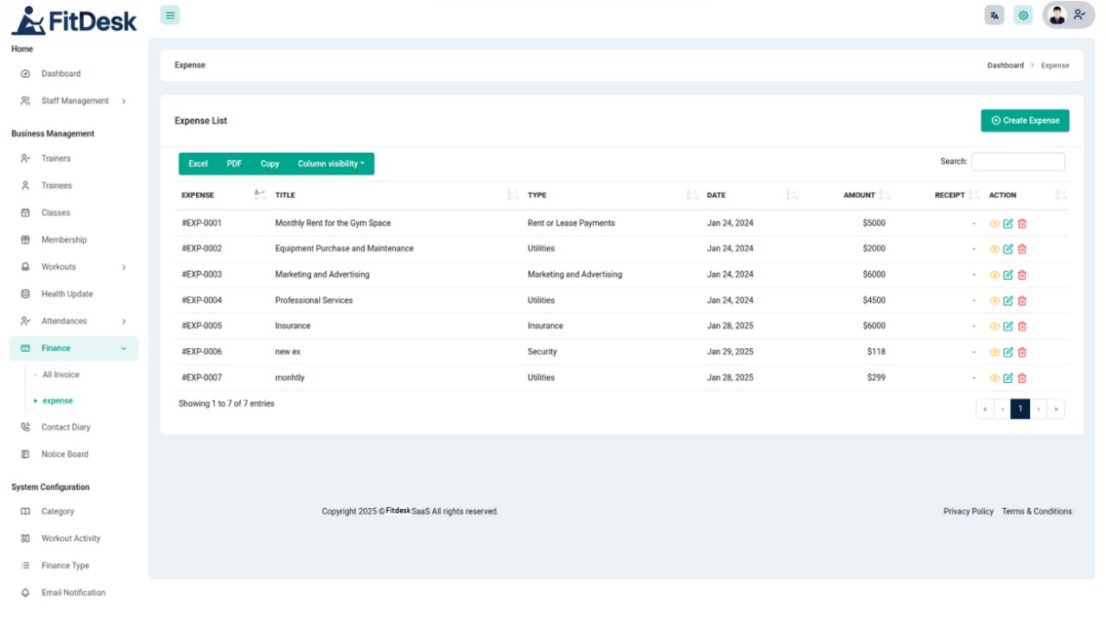This screenshot has width=1106, height=617.
Task: Click the Create Expense button
Action: [1025, 121]
